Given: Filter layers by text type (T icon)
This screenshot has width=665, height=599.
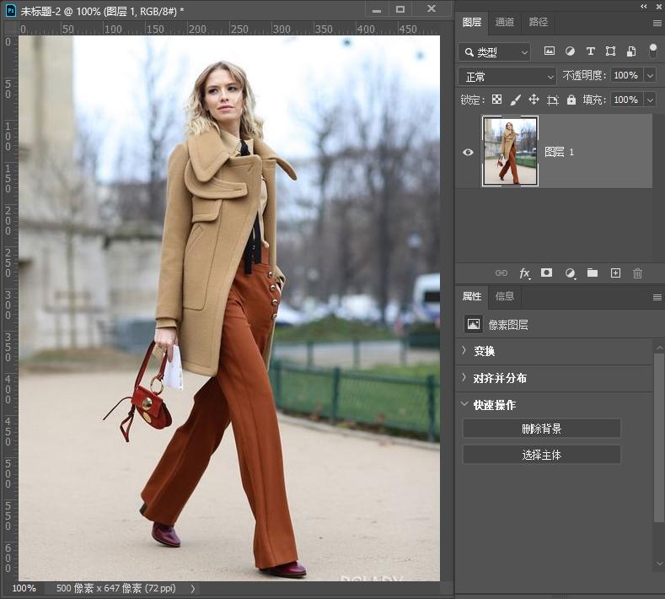Looking at the screenshot, I should click(590, 51).
